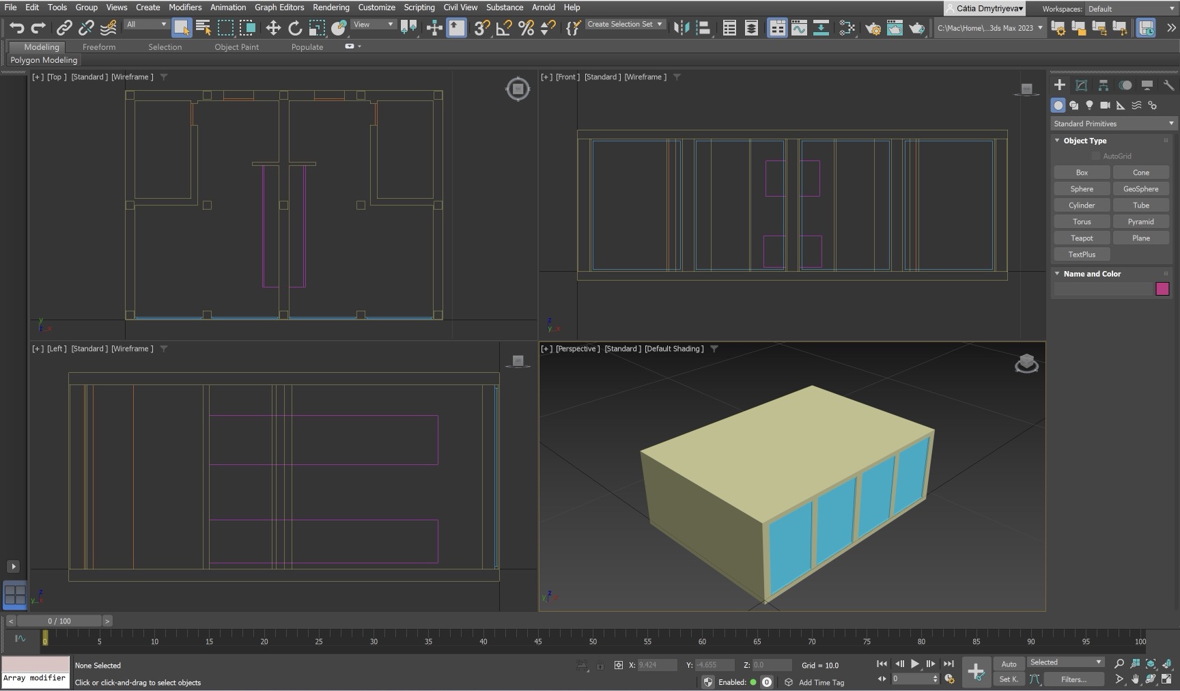Collapse the Object Type rollout

(1084, 141)
